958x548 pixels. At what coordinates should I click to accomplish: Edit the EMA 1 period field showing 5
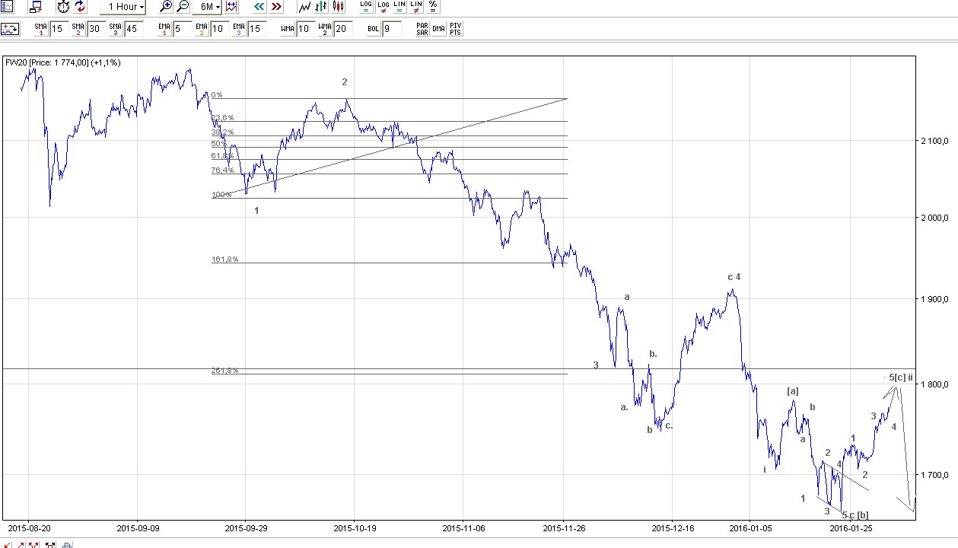tap(182, 29)
